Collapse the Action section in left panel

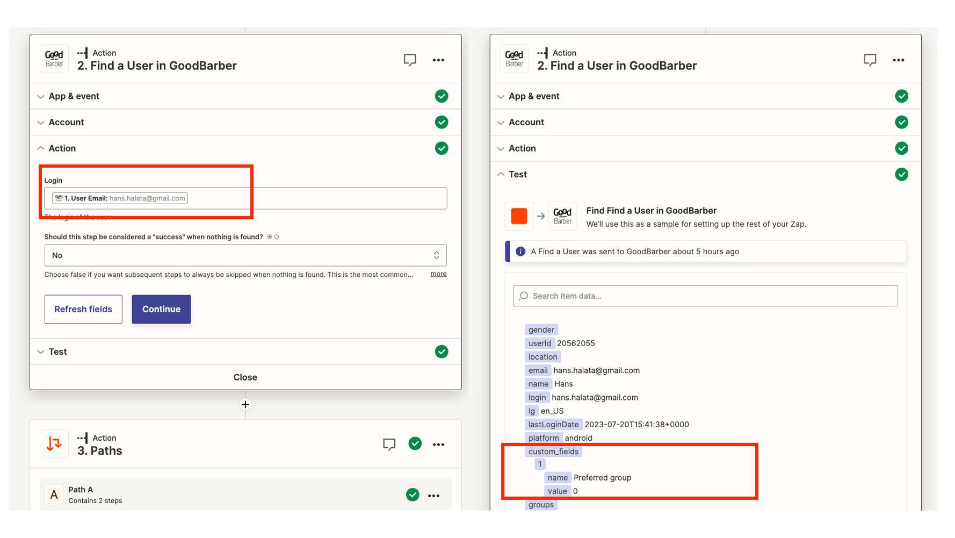pos(62,148)
